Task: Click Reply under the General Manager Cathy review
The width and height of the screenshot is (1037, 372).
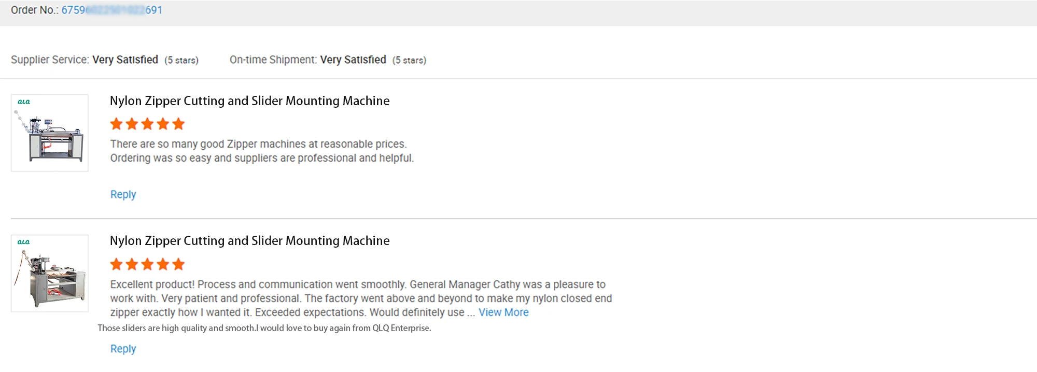Action: [123, 349]
